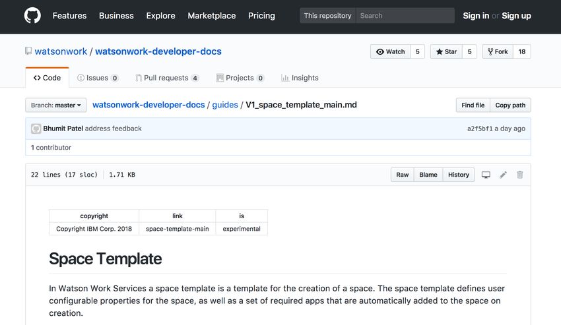Open the guides folder breadcrumb

tap(225, 105)
